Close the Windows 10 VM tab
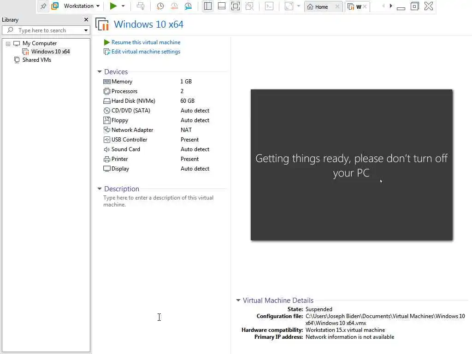 (365, 6)
